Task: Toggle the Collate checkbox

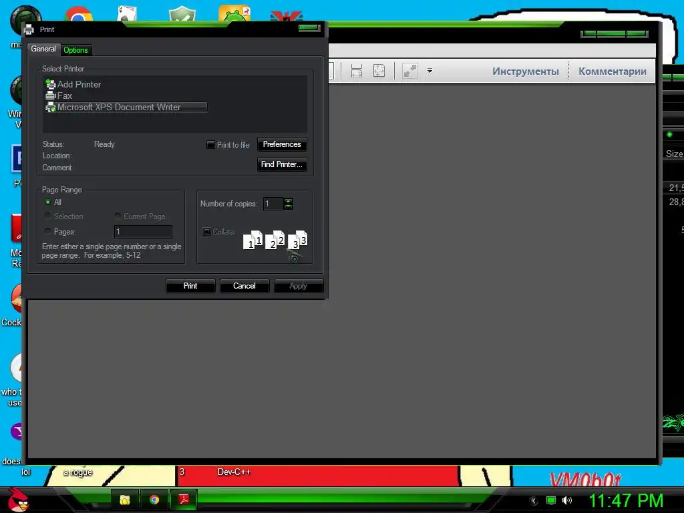Action: [207, 231]
